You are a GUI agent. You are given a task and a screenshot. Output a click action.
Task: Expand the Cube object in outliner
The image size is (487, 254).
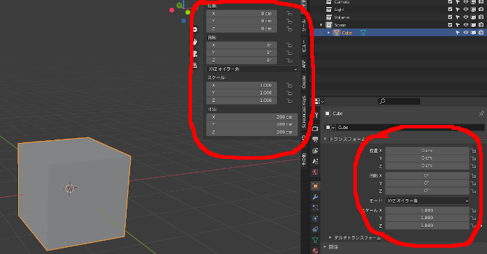coord(328,33)
